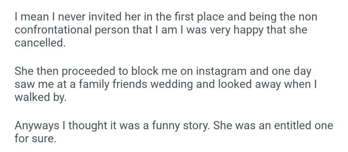
Task: Click the word "cancelled" ending the first paragraph
Action: tap(38, 43)
